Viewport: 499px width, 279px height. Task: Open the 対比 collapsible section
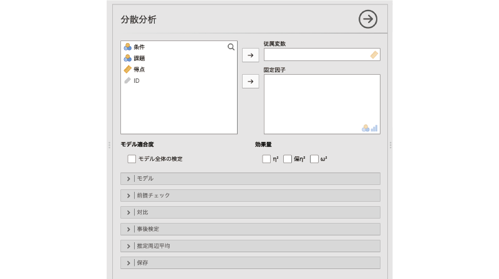pyautogui.click(x=250, y=212)
